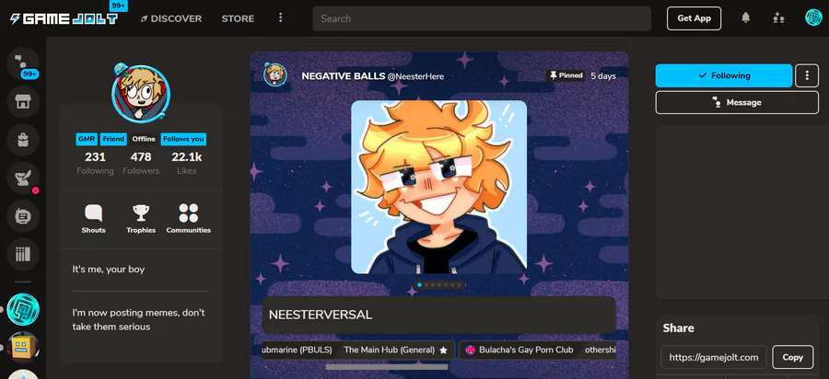829x379 pixels.
Task: Open the Game Jolt home logo
Action: click(64, 18)
